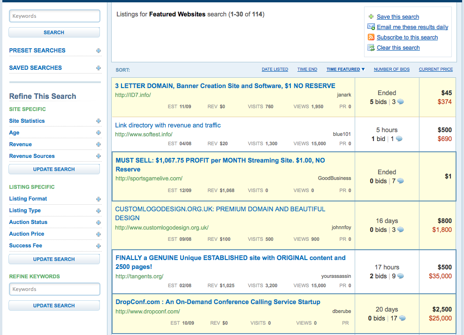The width and height of the screenshot is (464, 335).
Task: Expand the Success Fee filter
Action: 99,246
